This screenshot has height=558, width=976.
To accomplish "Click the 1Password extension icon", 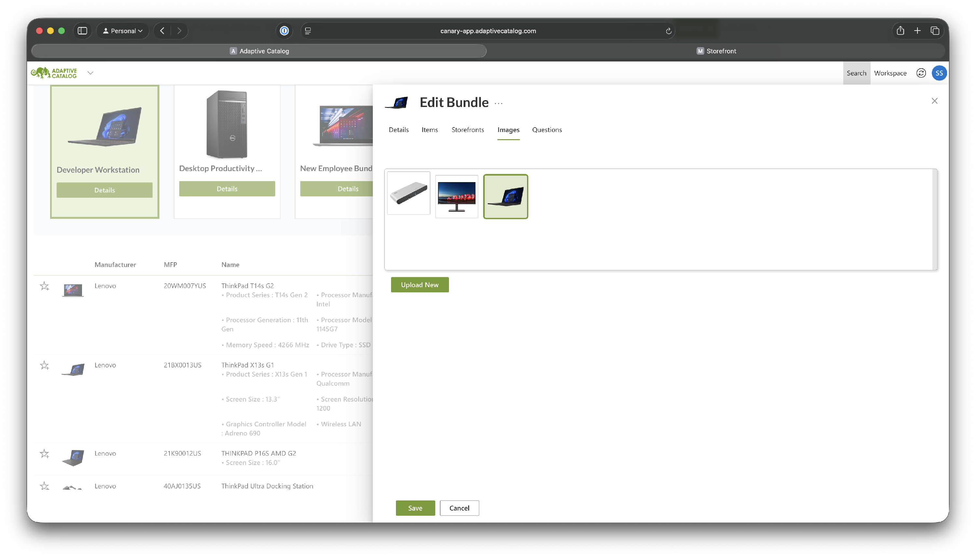I will [x=284, y=31].
